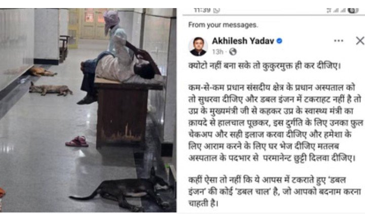Open Akhilesh Yadav's profile picture

[198, 46]
